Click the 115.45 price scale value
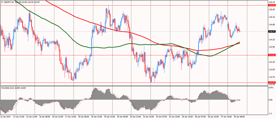Image resolution: width=276 pixels, height=119 pixels. (272, 9)
